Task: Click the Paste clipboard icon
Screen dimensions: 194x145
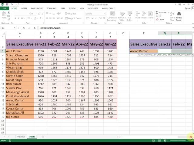Action: click(x=4, y=14)
